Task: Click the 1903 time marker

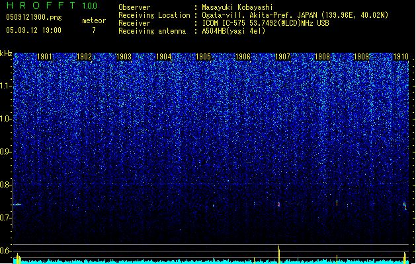Action: (x=124, y=57)
